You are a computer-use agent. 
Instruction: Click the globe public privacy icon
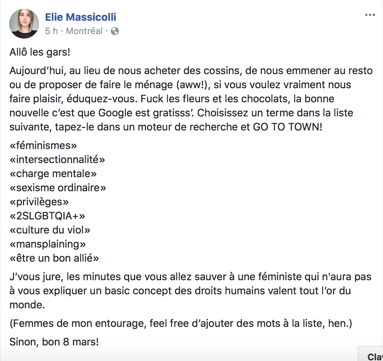[x=115, y=31]
